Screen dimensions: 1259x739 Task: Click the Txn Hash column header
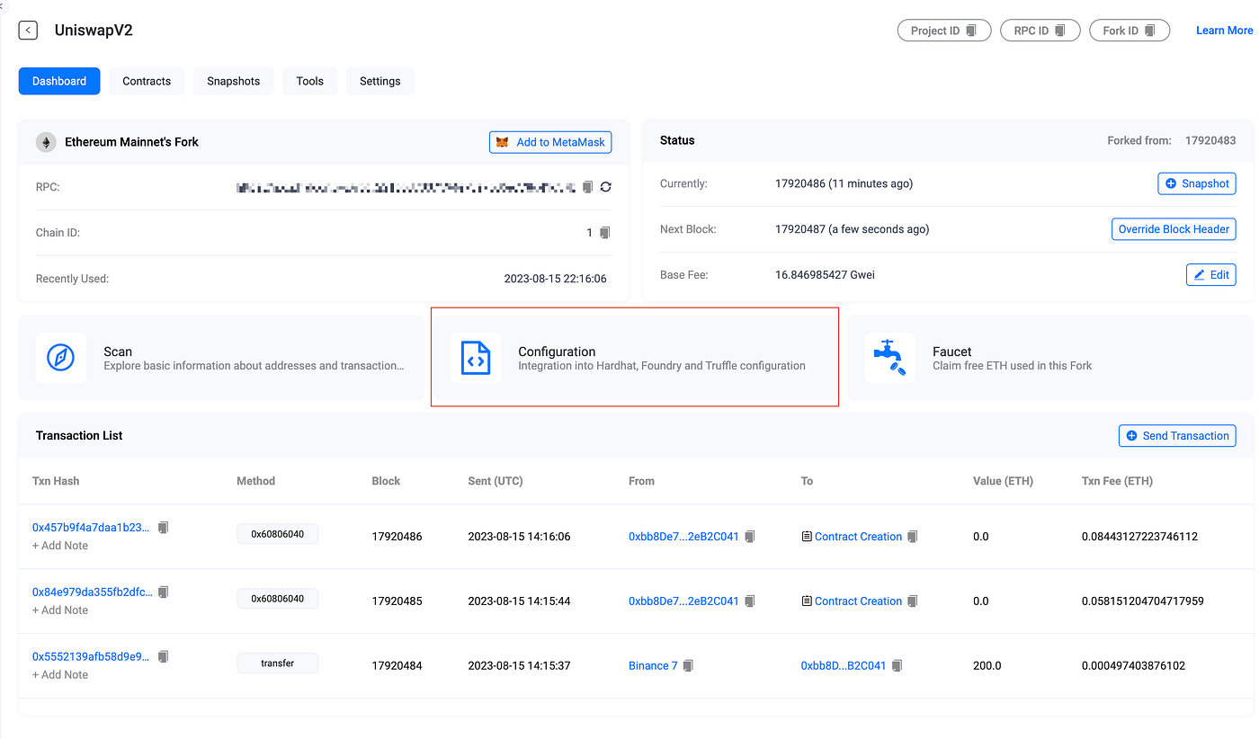point(56,481)
